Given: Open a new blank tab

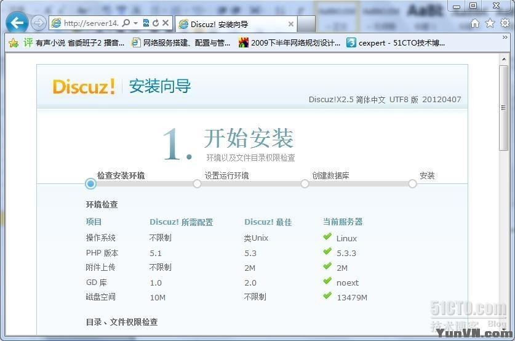Looking at the screenshot, I should pyautogui.click(x=306, y=24).
